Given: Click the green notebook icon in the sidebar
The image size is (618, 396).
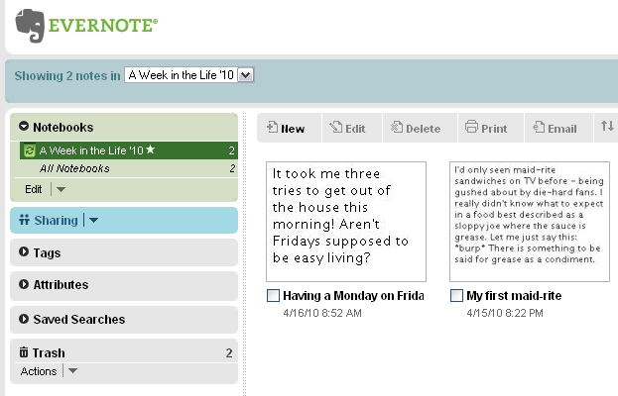Looking at the screenshot, I should 30,150.
